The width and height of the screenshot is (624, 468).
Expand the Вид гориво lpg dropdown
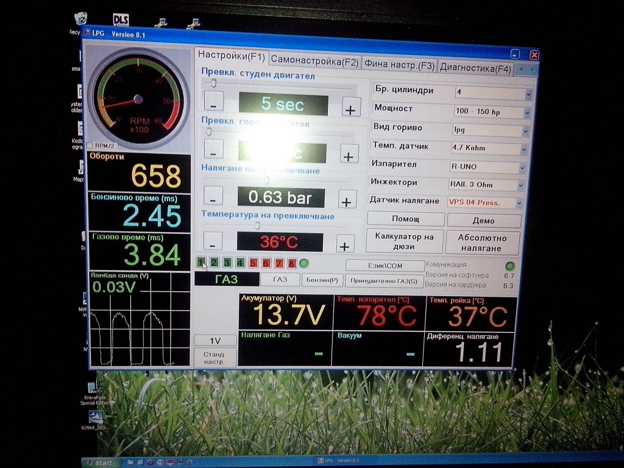[x=525, y=131]
